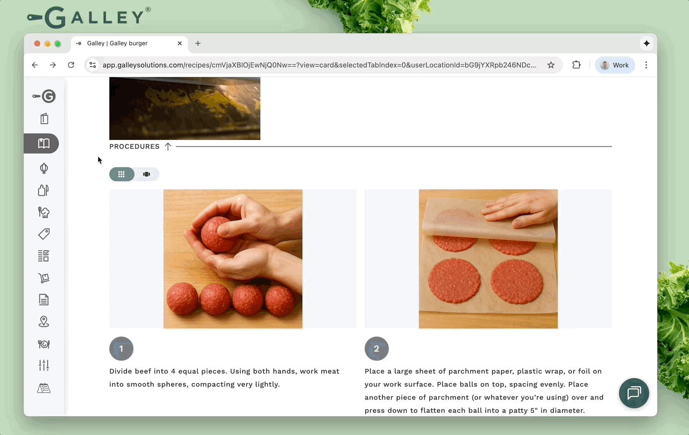
Task: Select the hand cart purchasing icon
Action: (x=44, y=278)
